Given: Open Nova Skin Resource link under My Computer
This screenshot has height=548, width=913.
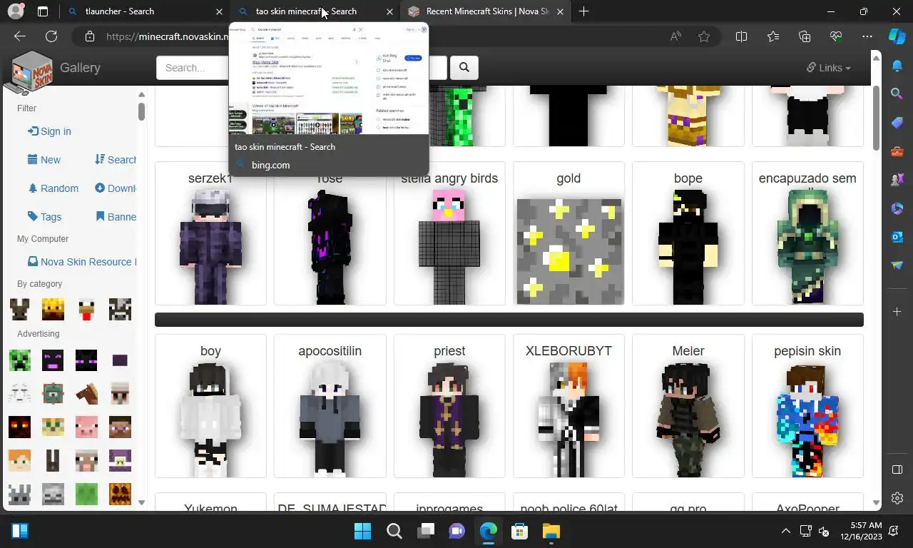Looking at the screenshot, I should (82, 262).
